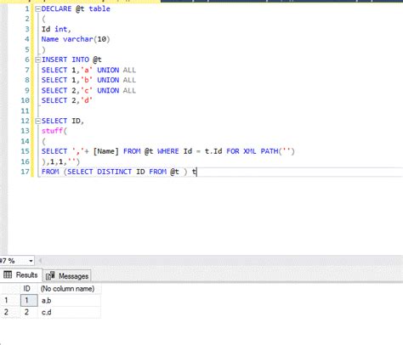Select the cell containing c,d
Viewport: 403px width, 345px height.
69,312
